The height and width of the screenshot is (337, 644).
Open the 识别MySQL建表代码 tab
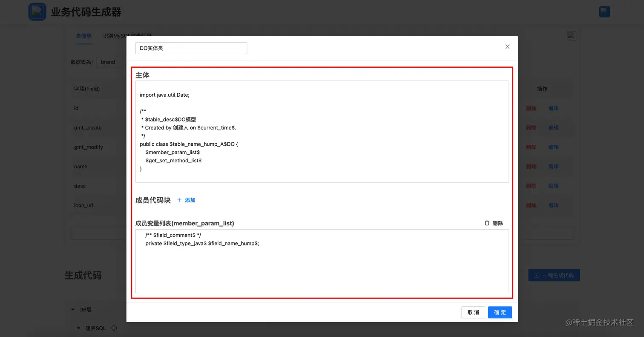(x=127, y=35)
